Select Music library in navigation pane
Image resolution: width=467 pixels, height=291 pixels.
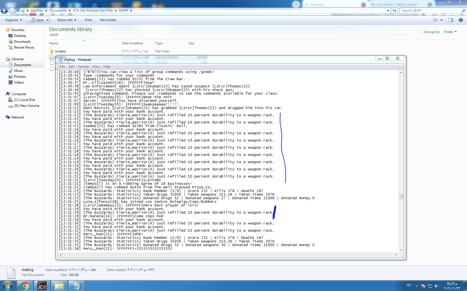(x=18, y=71)
